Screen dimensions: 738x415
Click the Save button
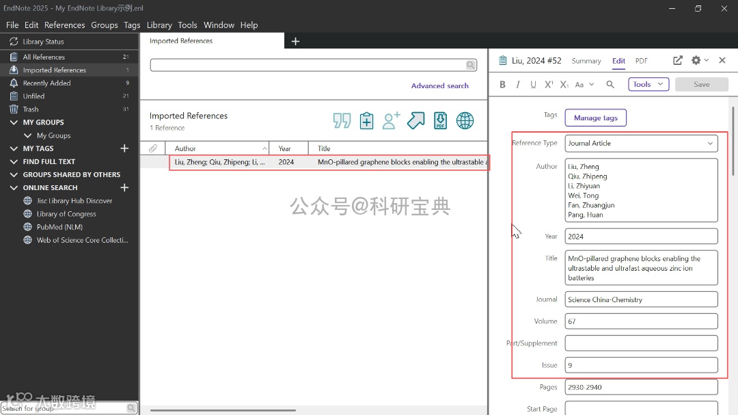pyautogui.click(x=701, y=84)
